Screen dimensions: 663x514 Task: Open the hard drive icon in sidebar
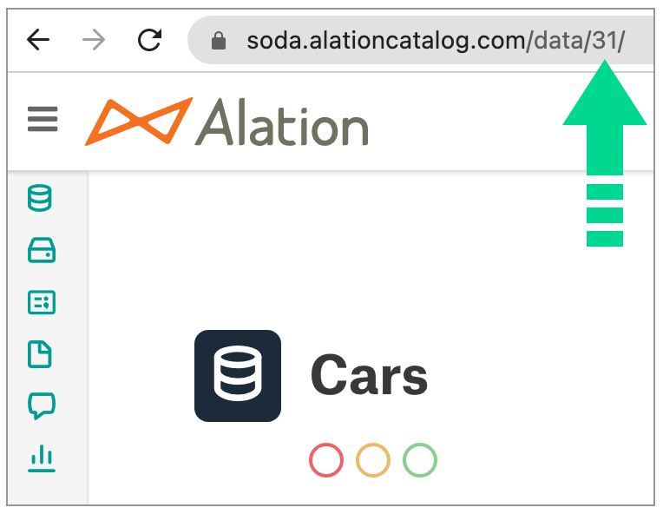(x=42, y=250)
